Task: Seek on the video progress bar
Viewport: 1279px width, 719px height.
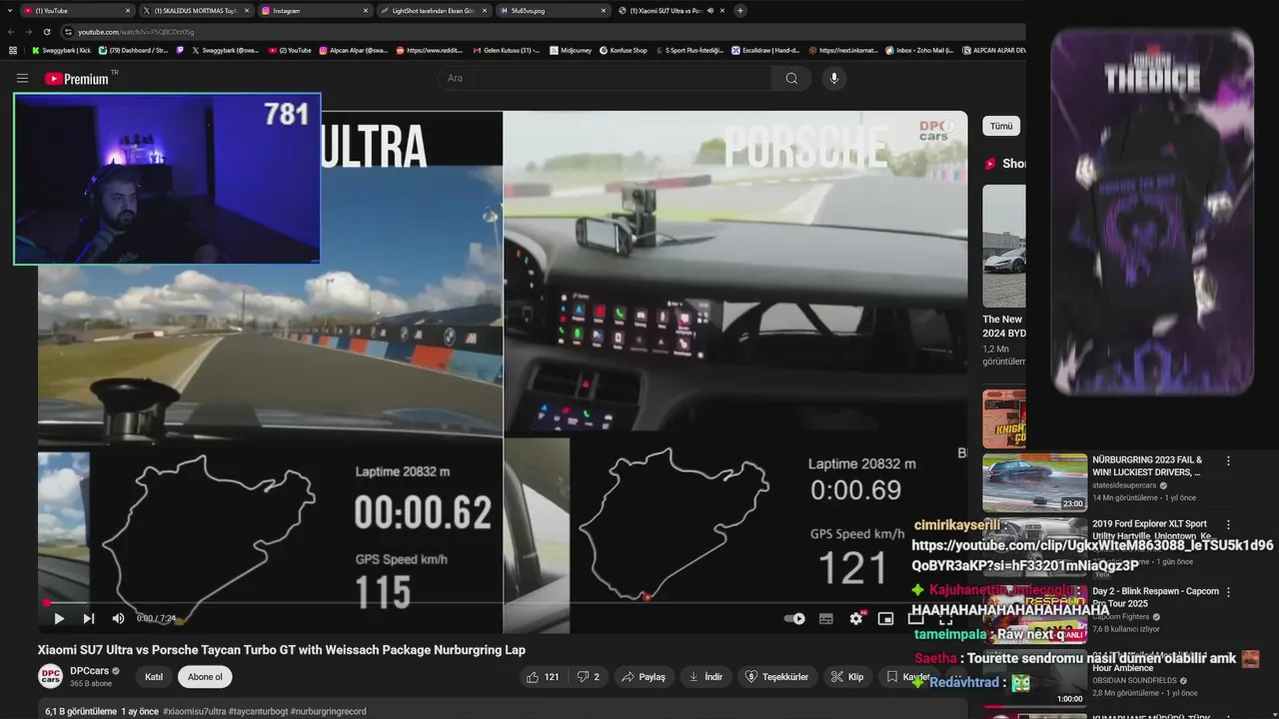Action: [503, 602]
